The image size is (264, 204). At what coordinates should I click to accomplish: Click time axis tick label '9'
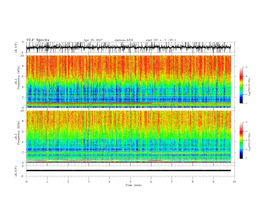pyautogui.click(x=213, y=182)
